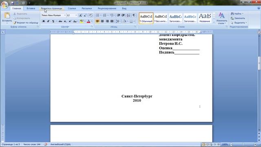Click the zoom slider in status bar

tap(243, 144)
